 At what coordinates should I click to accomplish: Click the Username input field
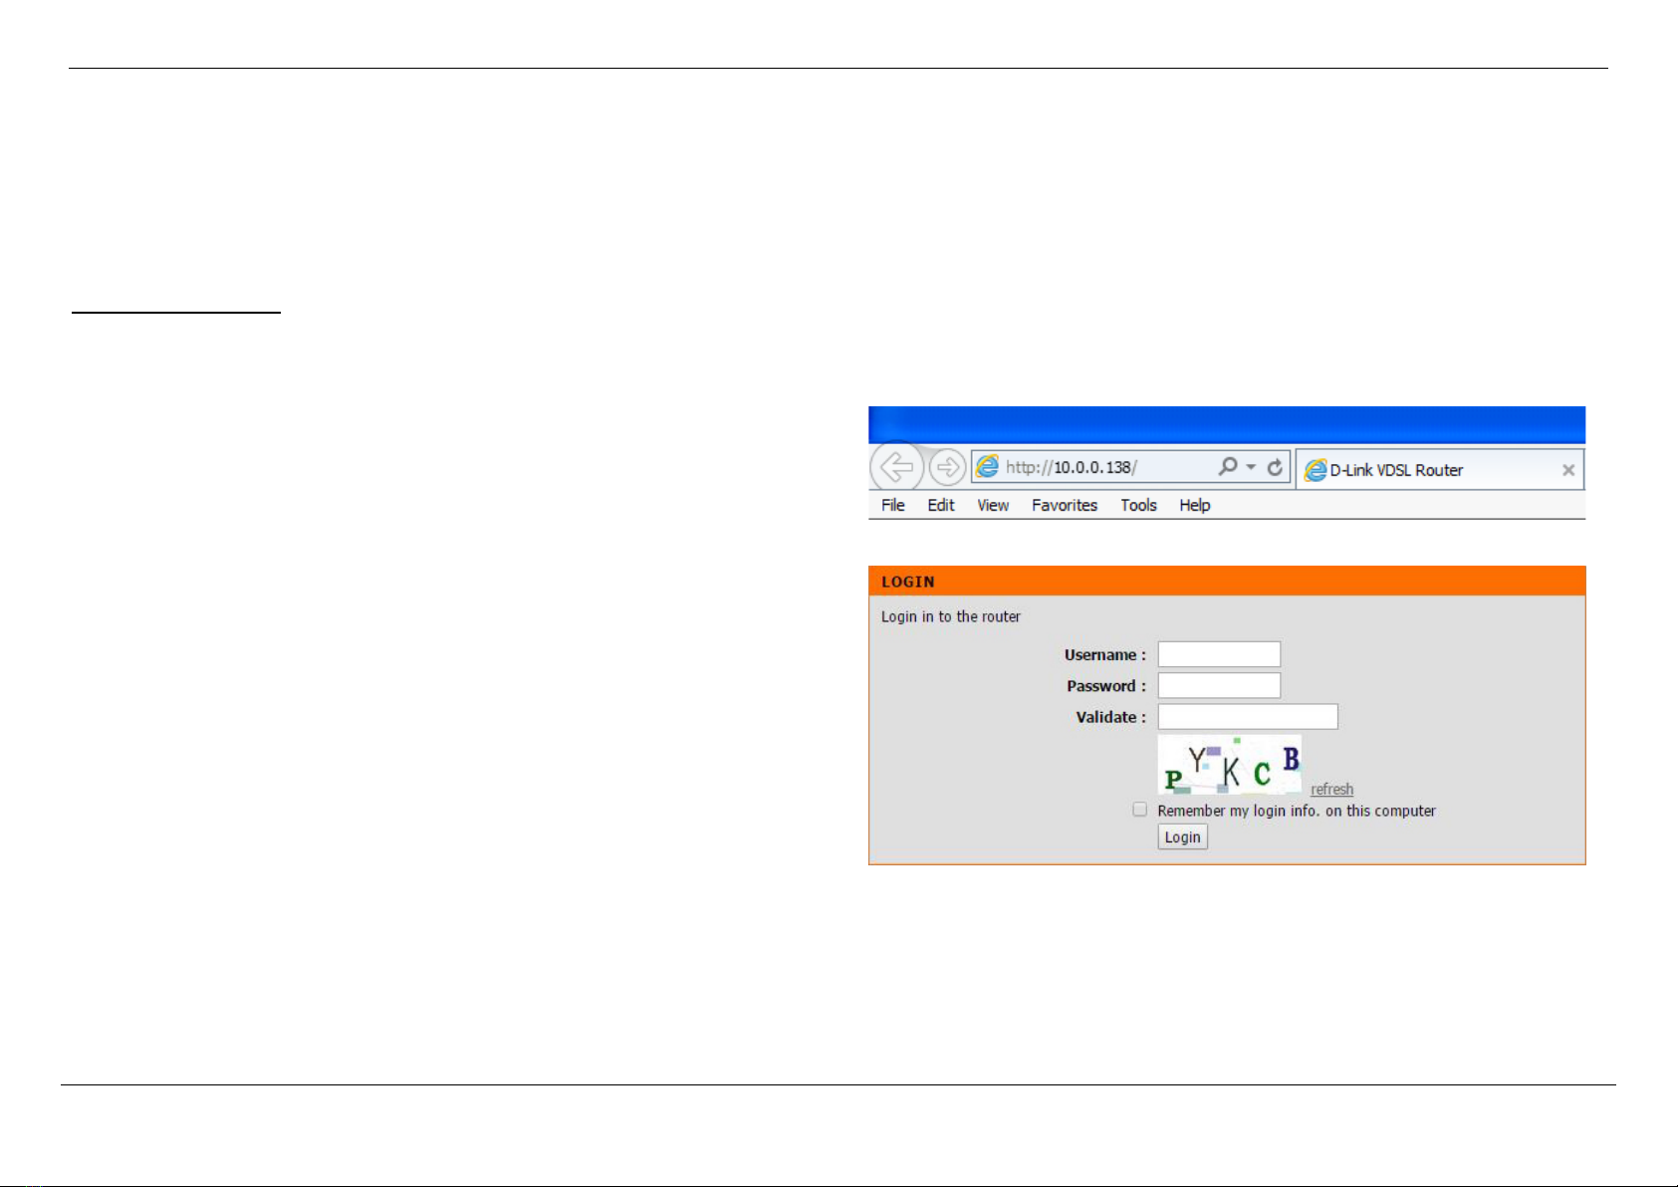(1219, 654)
